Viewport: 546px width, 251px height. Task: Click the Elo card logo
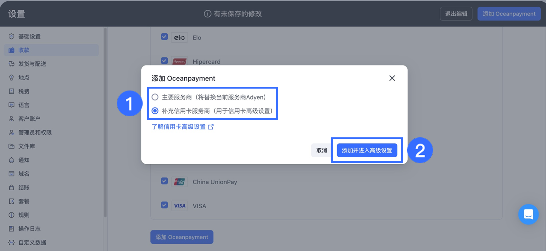pos(179,38)
